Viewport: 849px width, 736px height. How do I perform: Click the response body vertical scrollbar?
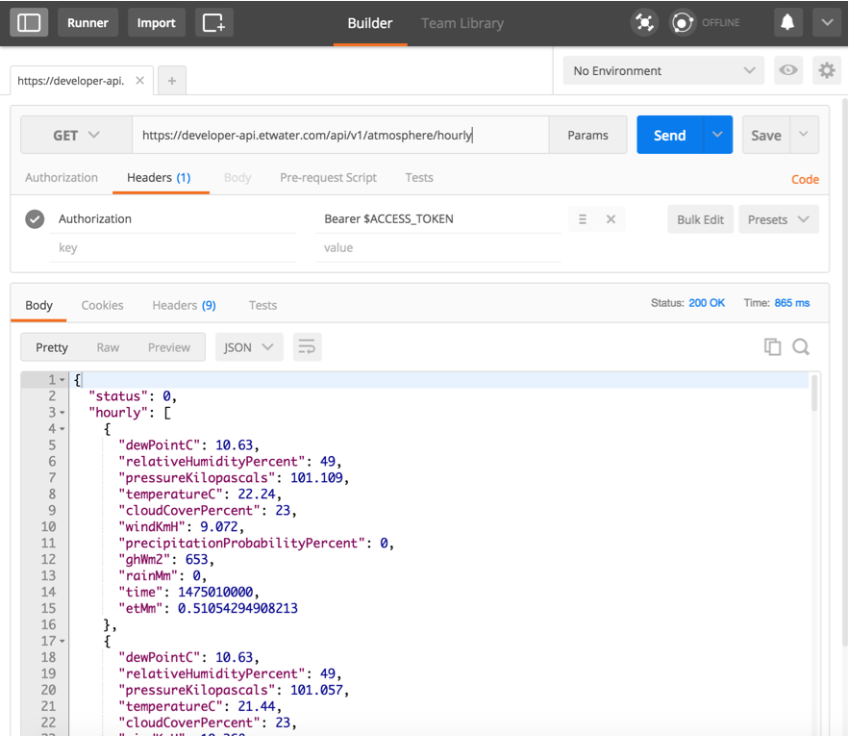coord(813,393)
